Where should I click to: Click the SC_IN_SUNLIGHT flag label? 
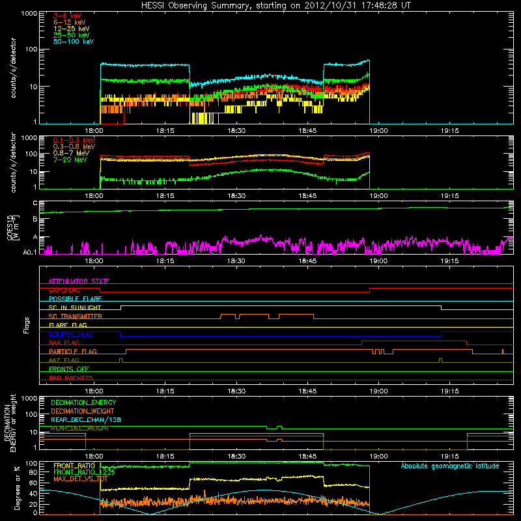[x=75, y=307]
